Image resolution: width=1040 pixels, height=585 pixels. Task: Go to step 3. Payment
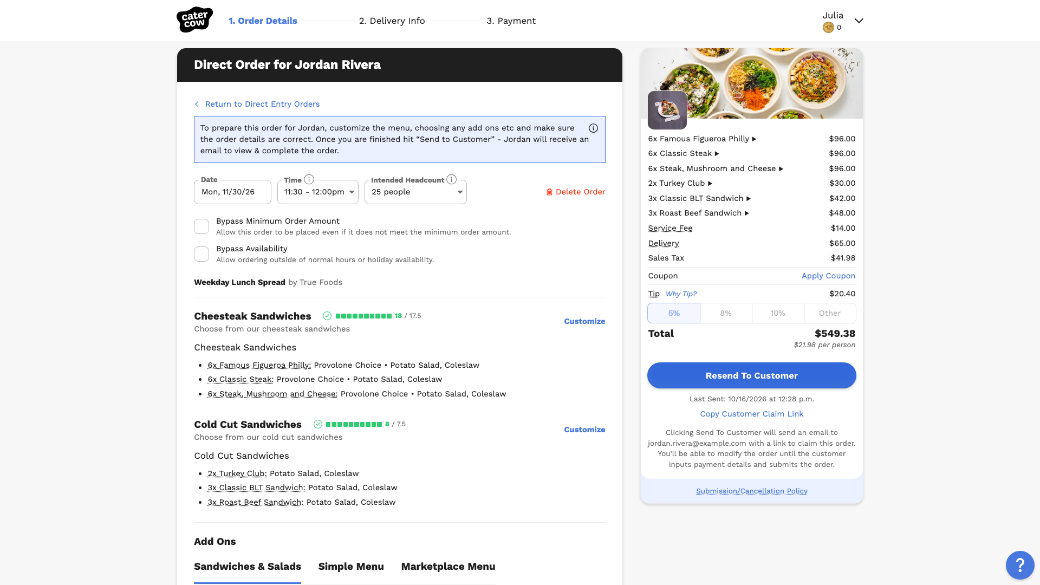tap(511, 21)
